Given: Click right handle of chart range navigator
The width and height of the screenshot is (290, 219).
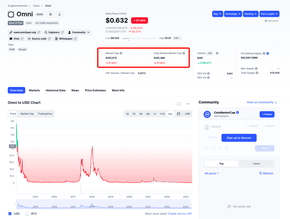Looking at the screenshot, I should pyautogui.click(x=191, y=204).
